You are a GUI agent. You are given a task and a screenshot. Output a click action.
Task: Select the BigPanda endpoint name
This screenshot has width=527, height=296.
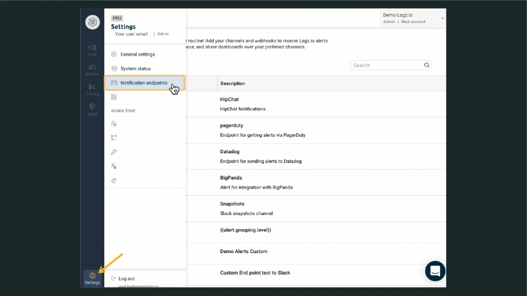coord(231,178)
